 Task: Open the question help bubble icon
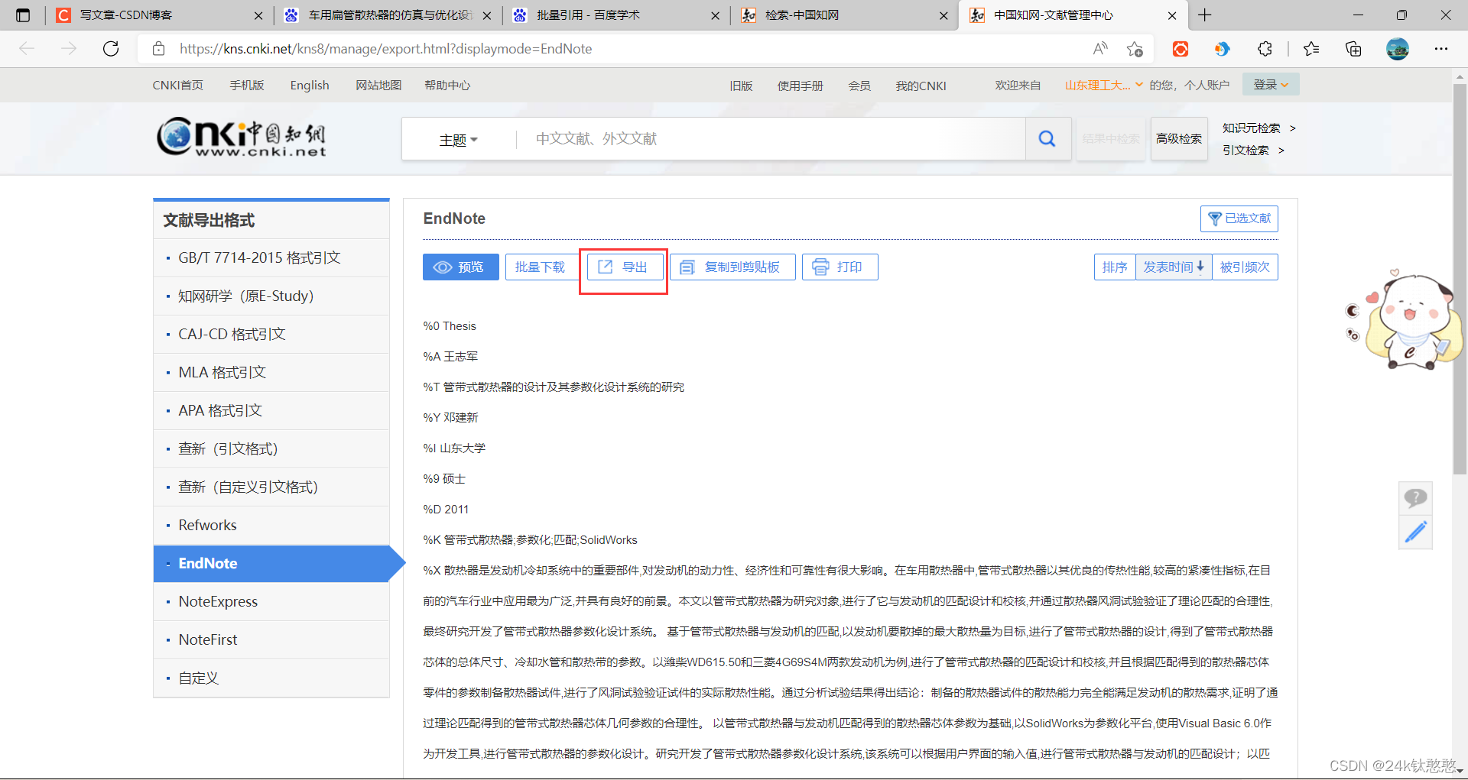[1415, 499]
